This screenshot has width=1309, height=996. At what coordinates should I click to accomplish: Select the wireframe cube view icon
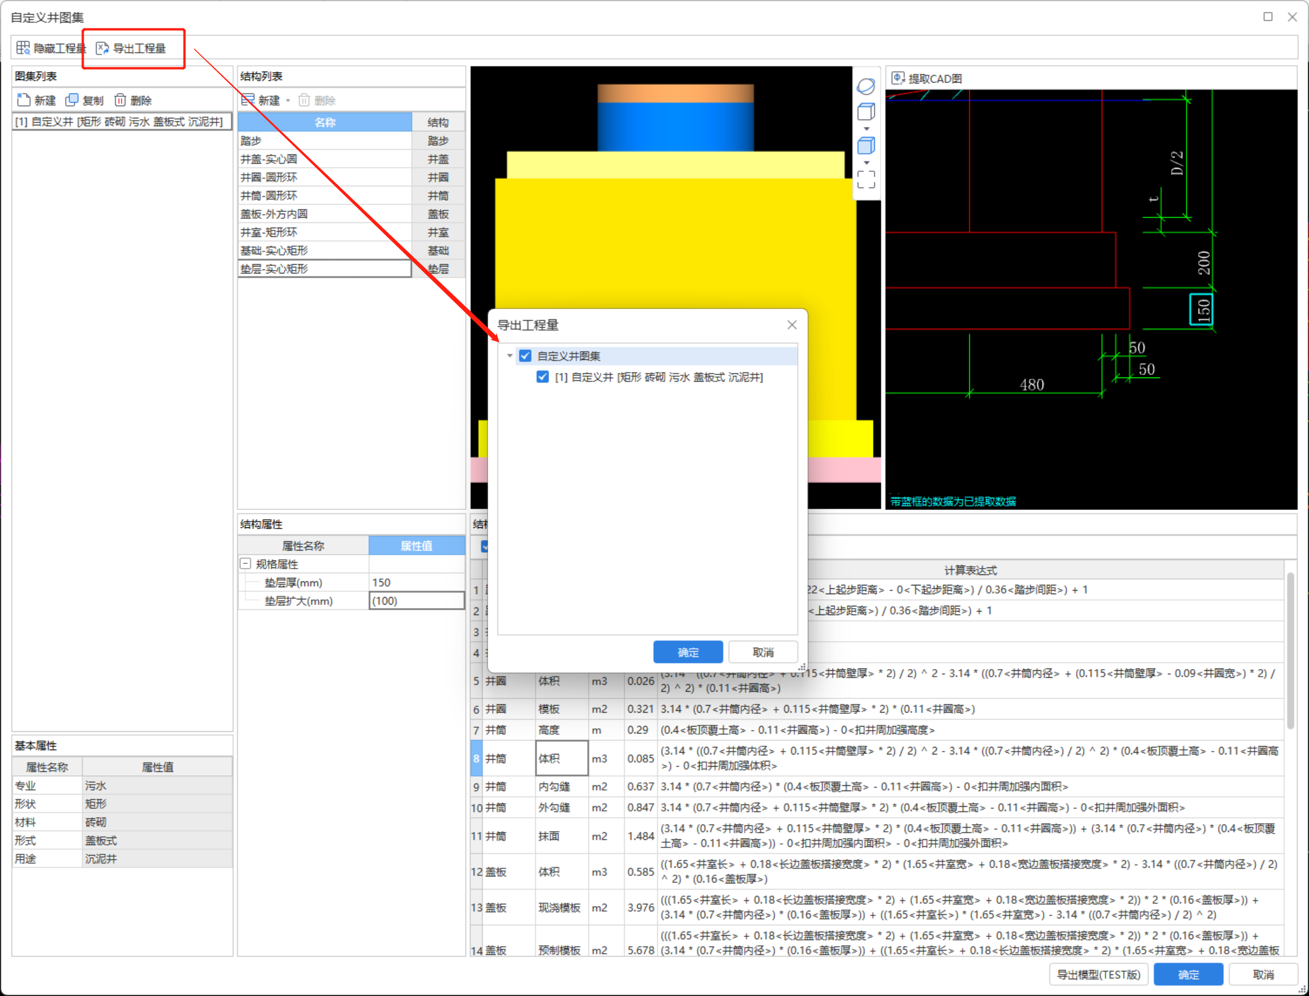coord(865,112)
